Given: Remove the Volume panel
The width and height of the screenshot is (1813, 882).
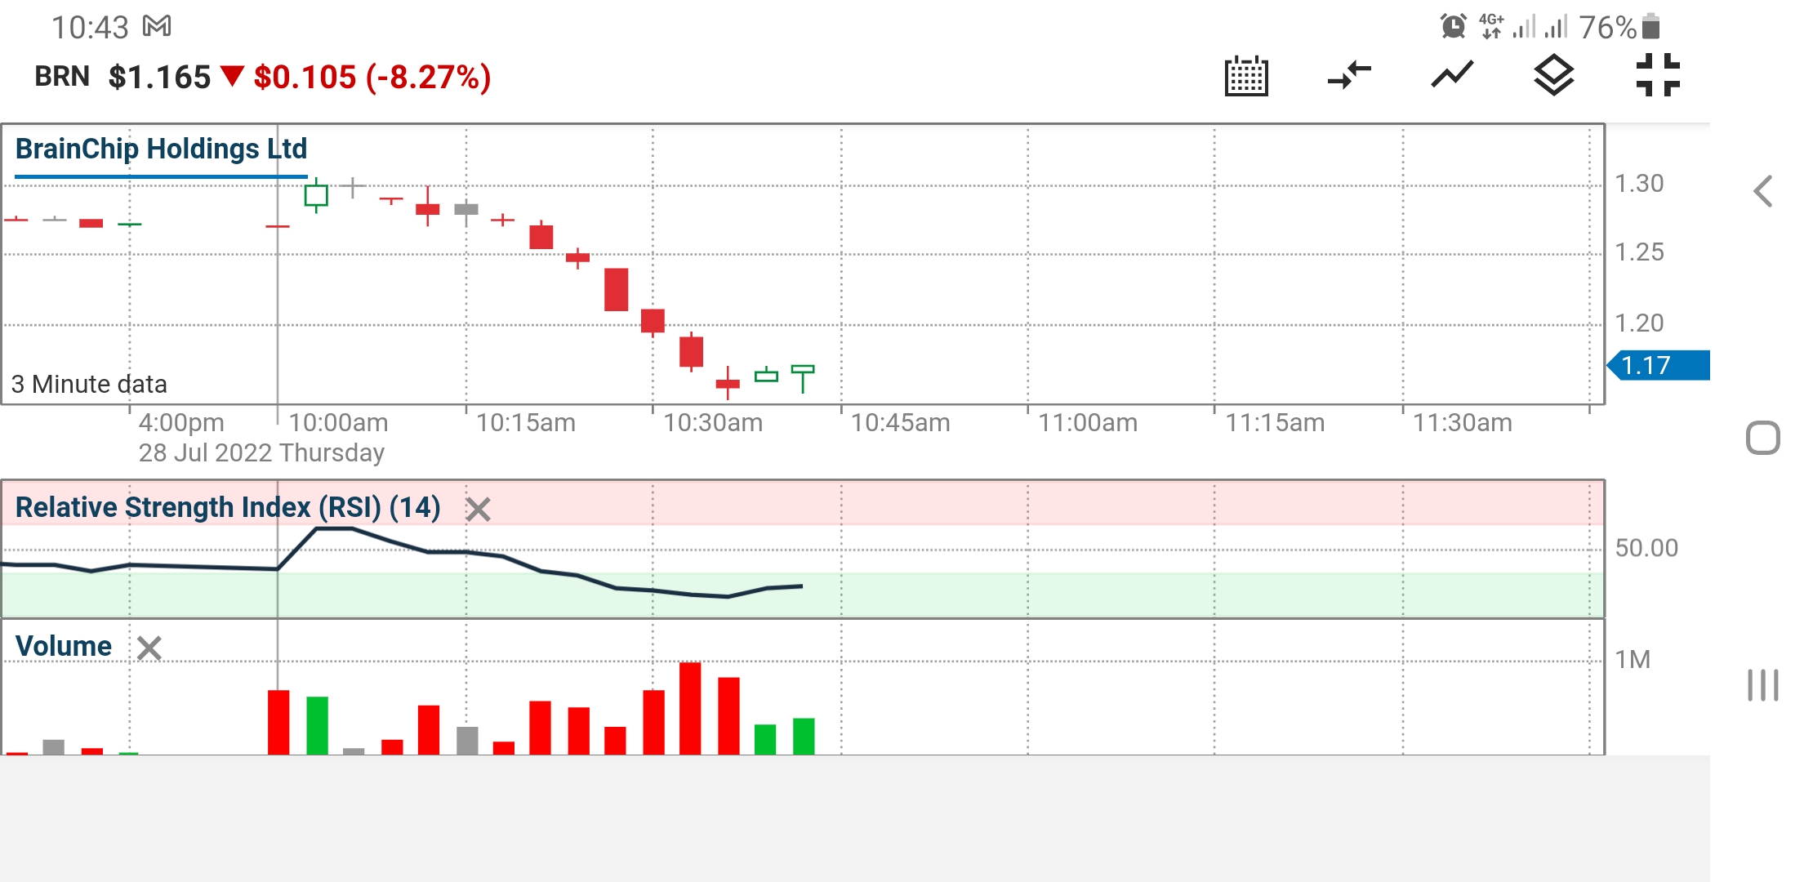Looking at the screenshot, I should 149,648.
